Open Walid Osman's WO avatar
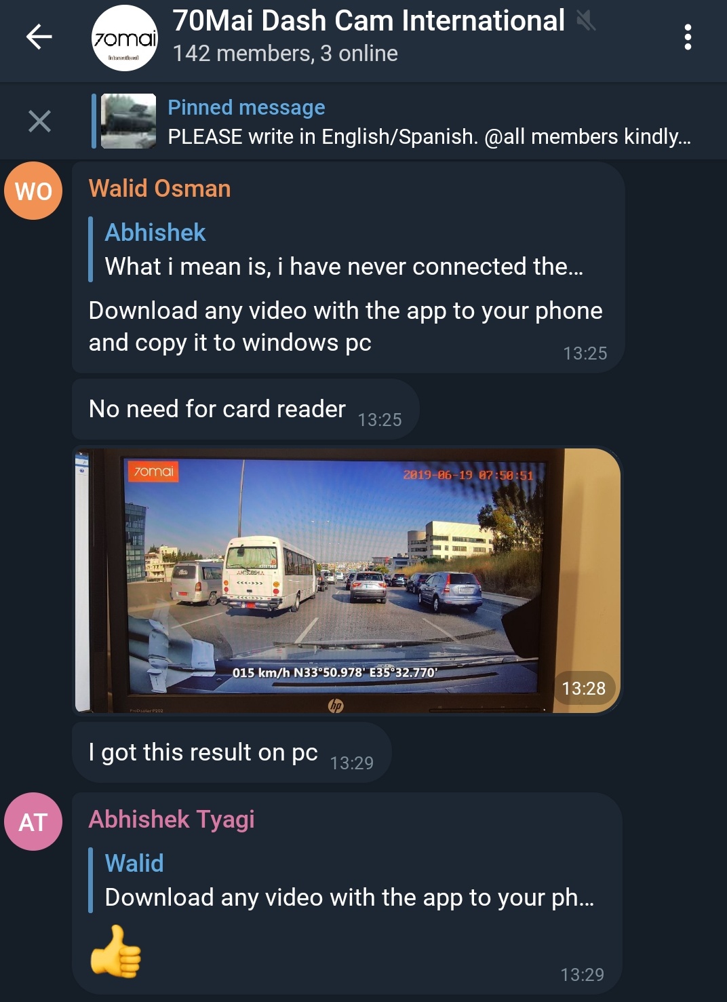 [x=33, y=191]
